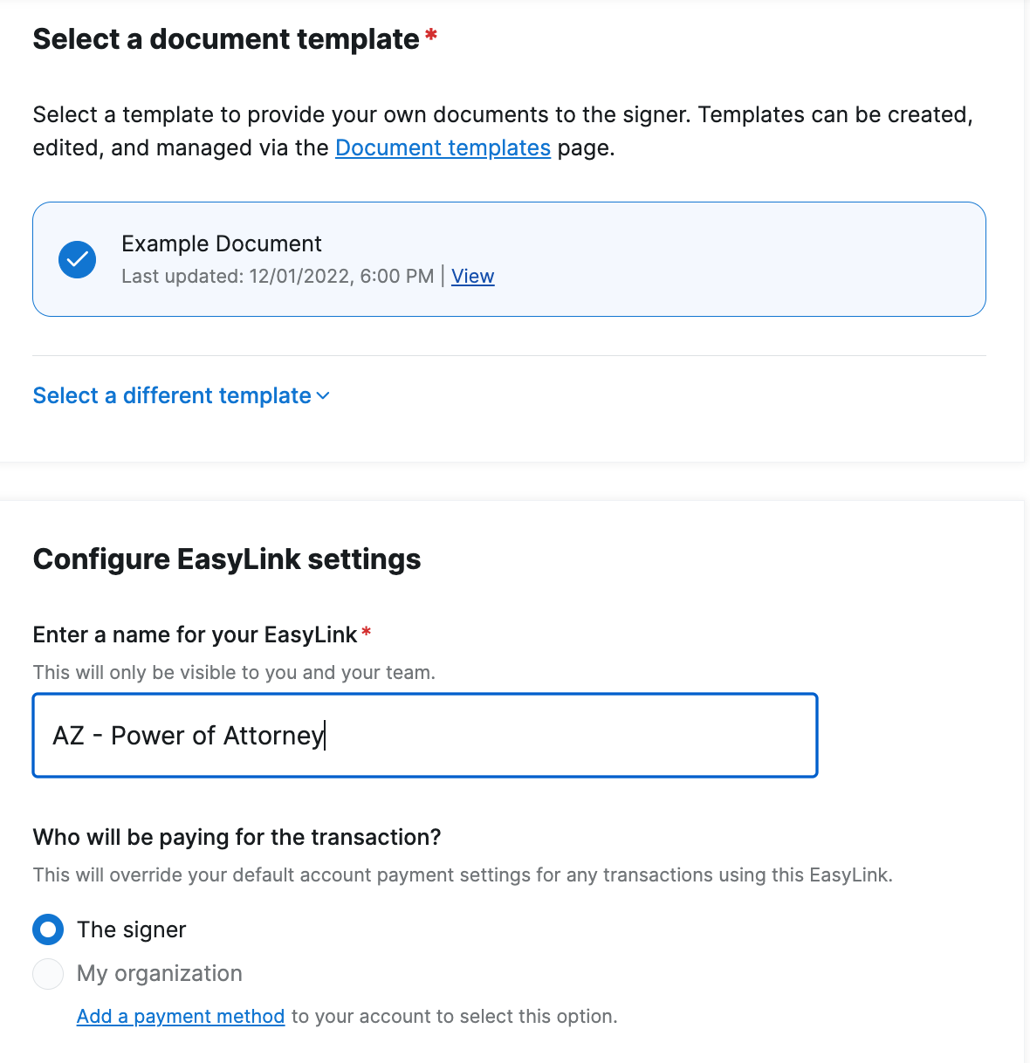
Task: Focus the EasyLink name input field
Action: 425,735
